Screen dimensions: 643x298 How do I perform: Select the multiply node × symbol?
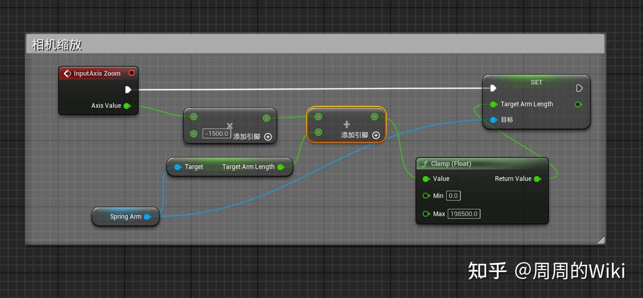click(230, 125)
